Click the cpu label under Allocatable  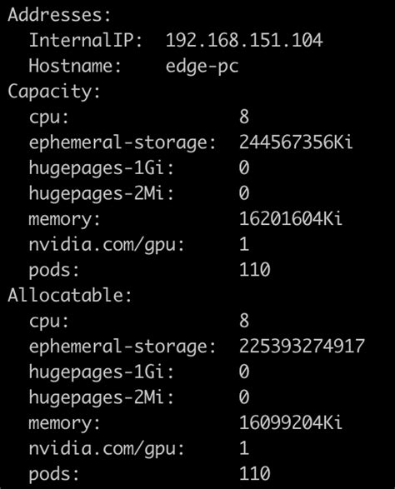pos(49,322)
